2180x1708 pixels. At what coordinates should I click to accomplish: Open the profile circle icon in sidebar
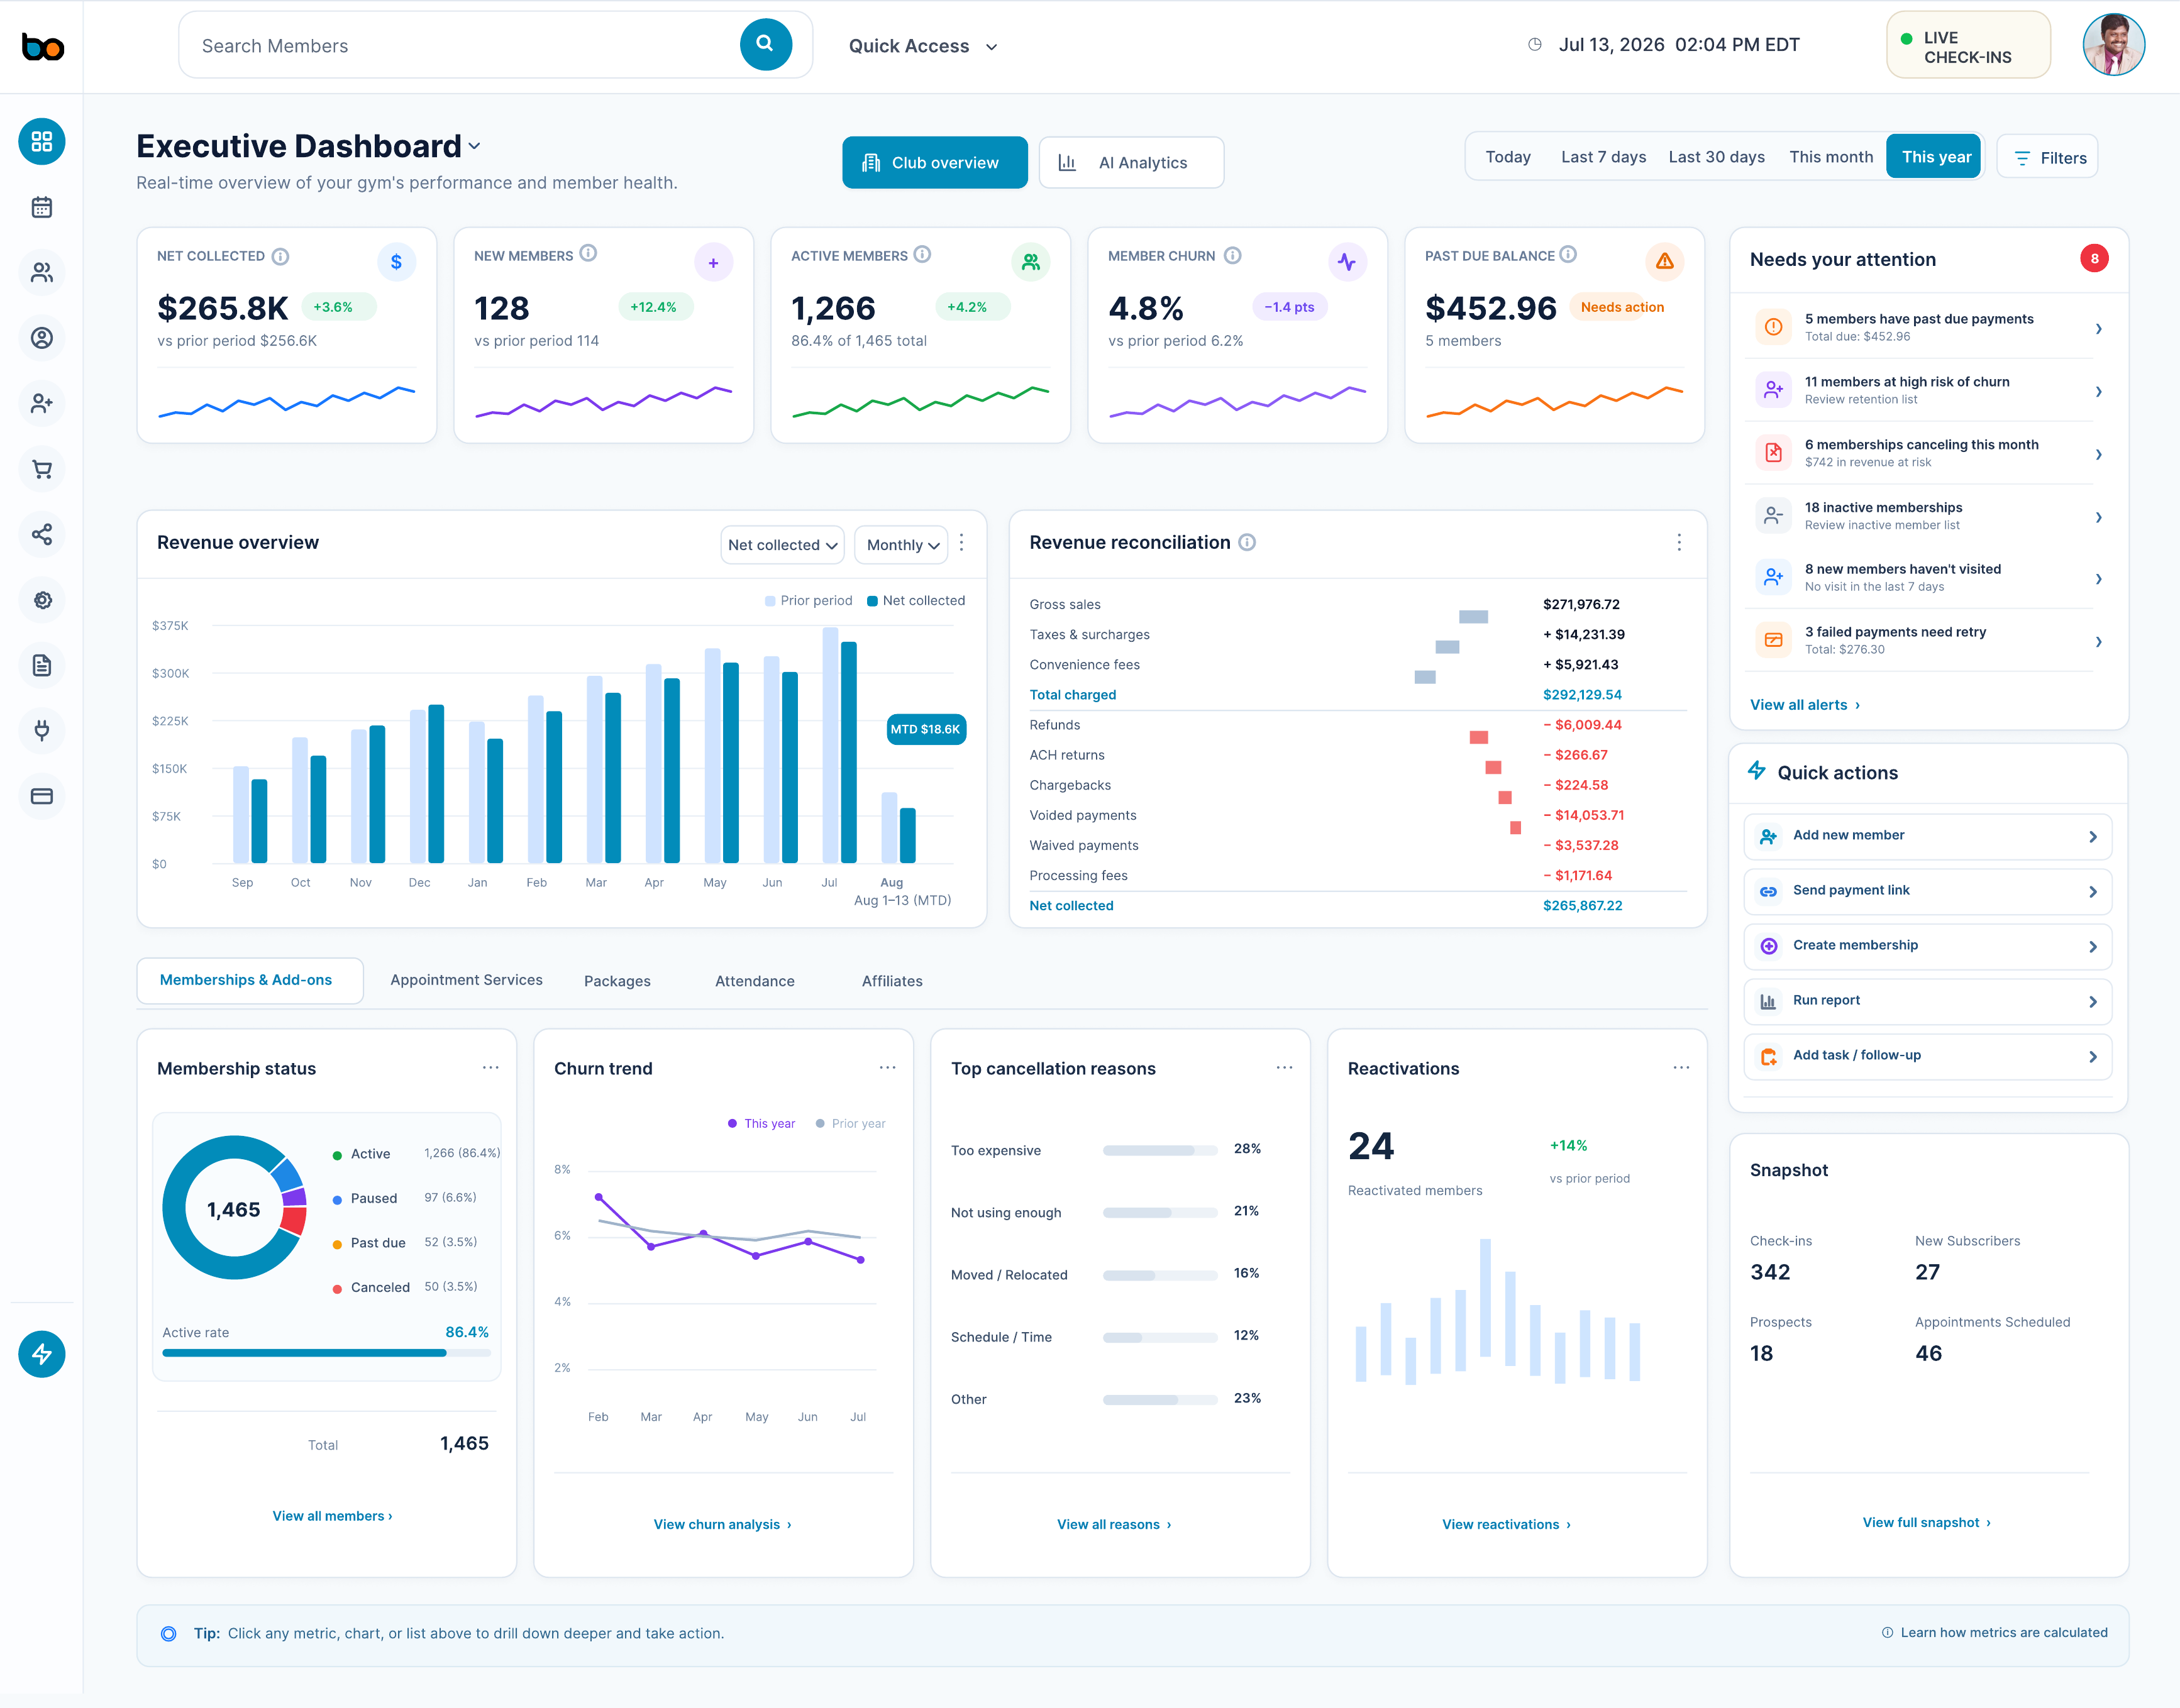tap(42, 338)
